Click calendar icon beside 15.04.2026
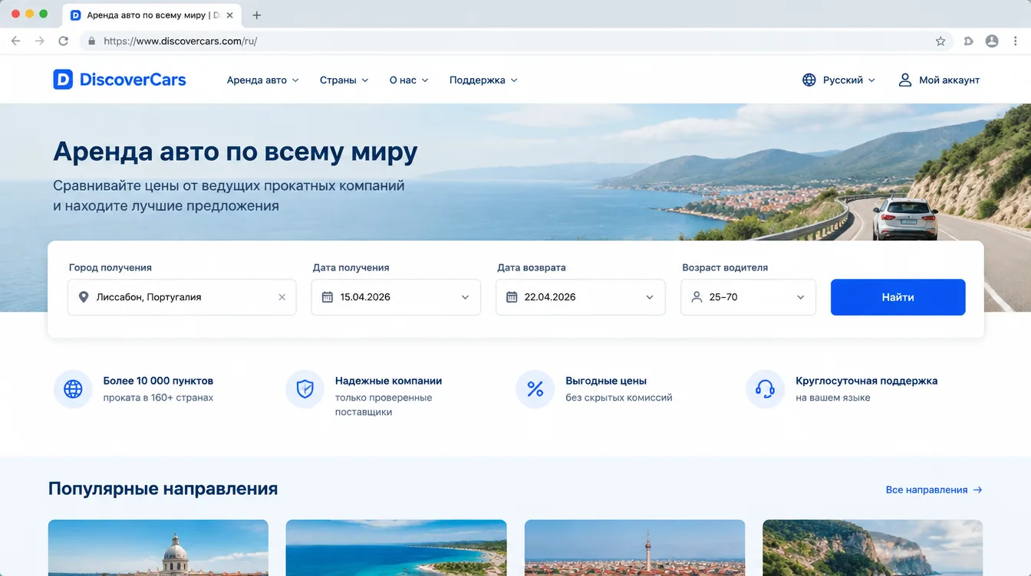The height and width of the screenshot is (576, 1031). point(328,297)
